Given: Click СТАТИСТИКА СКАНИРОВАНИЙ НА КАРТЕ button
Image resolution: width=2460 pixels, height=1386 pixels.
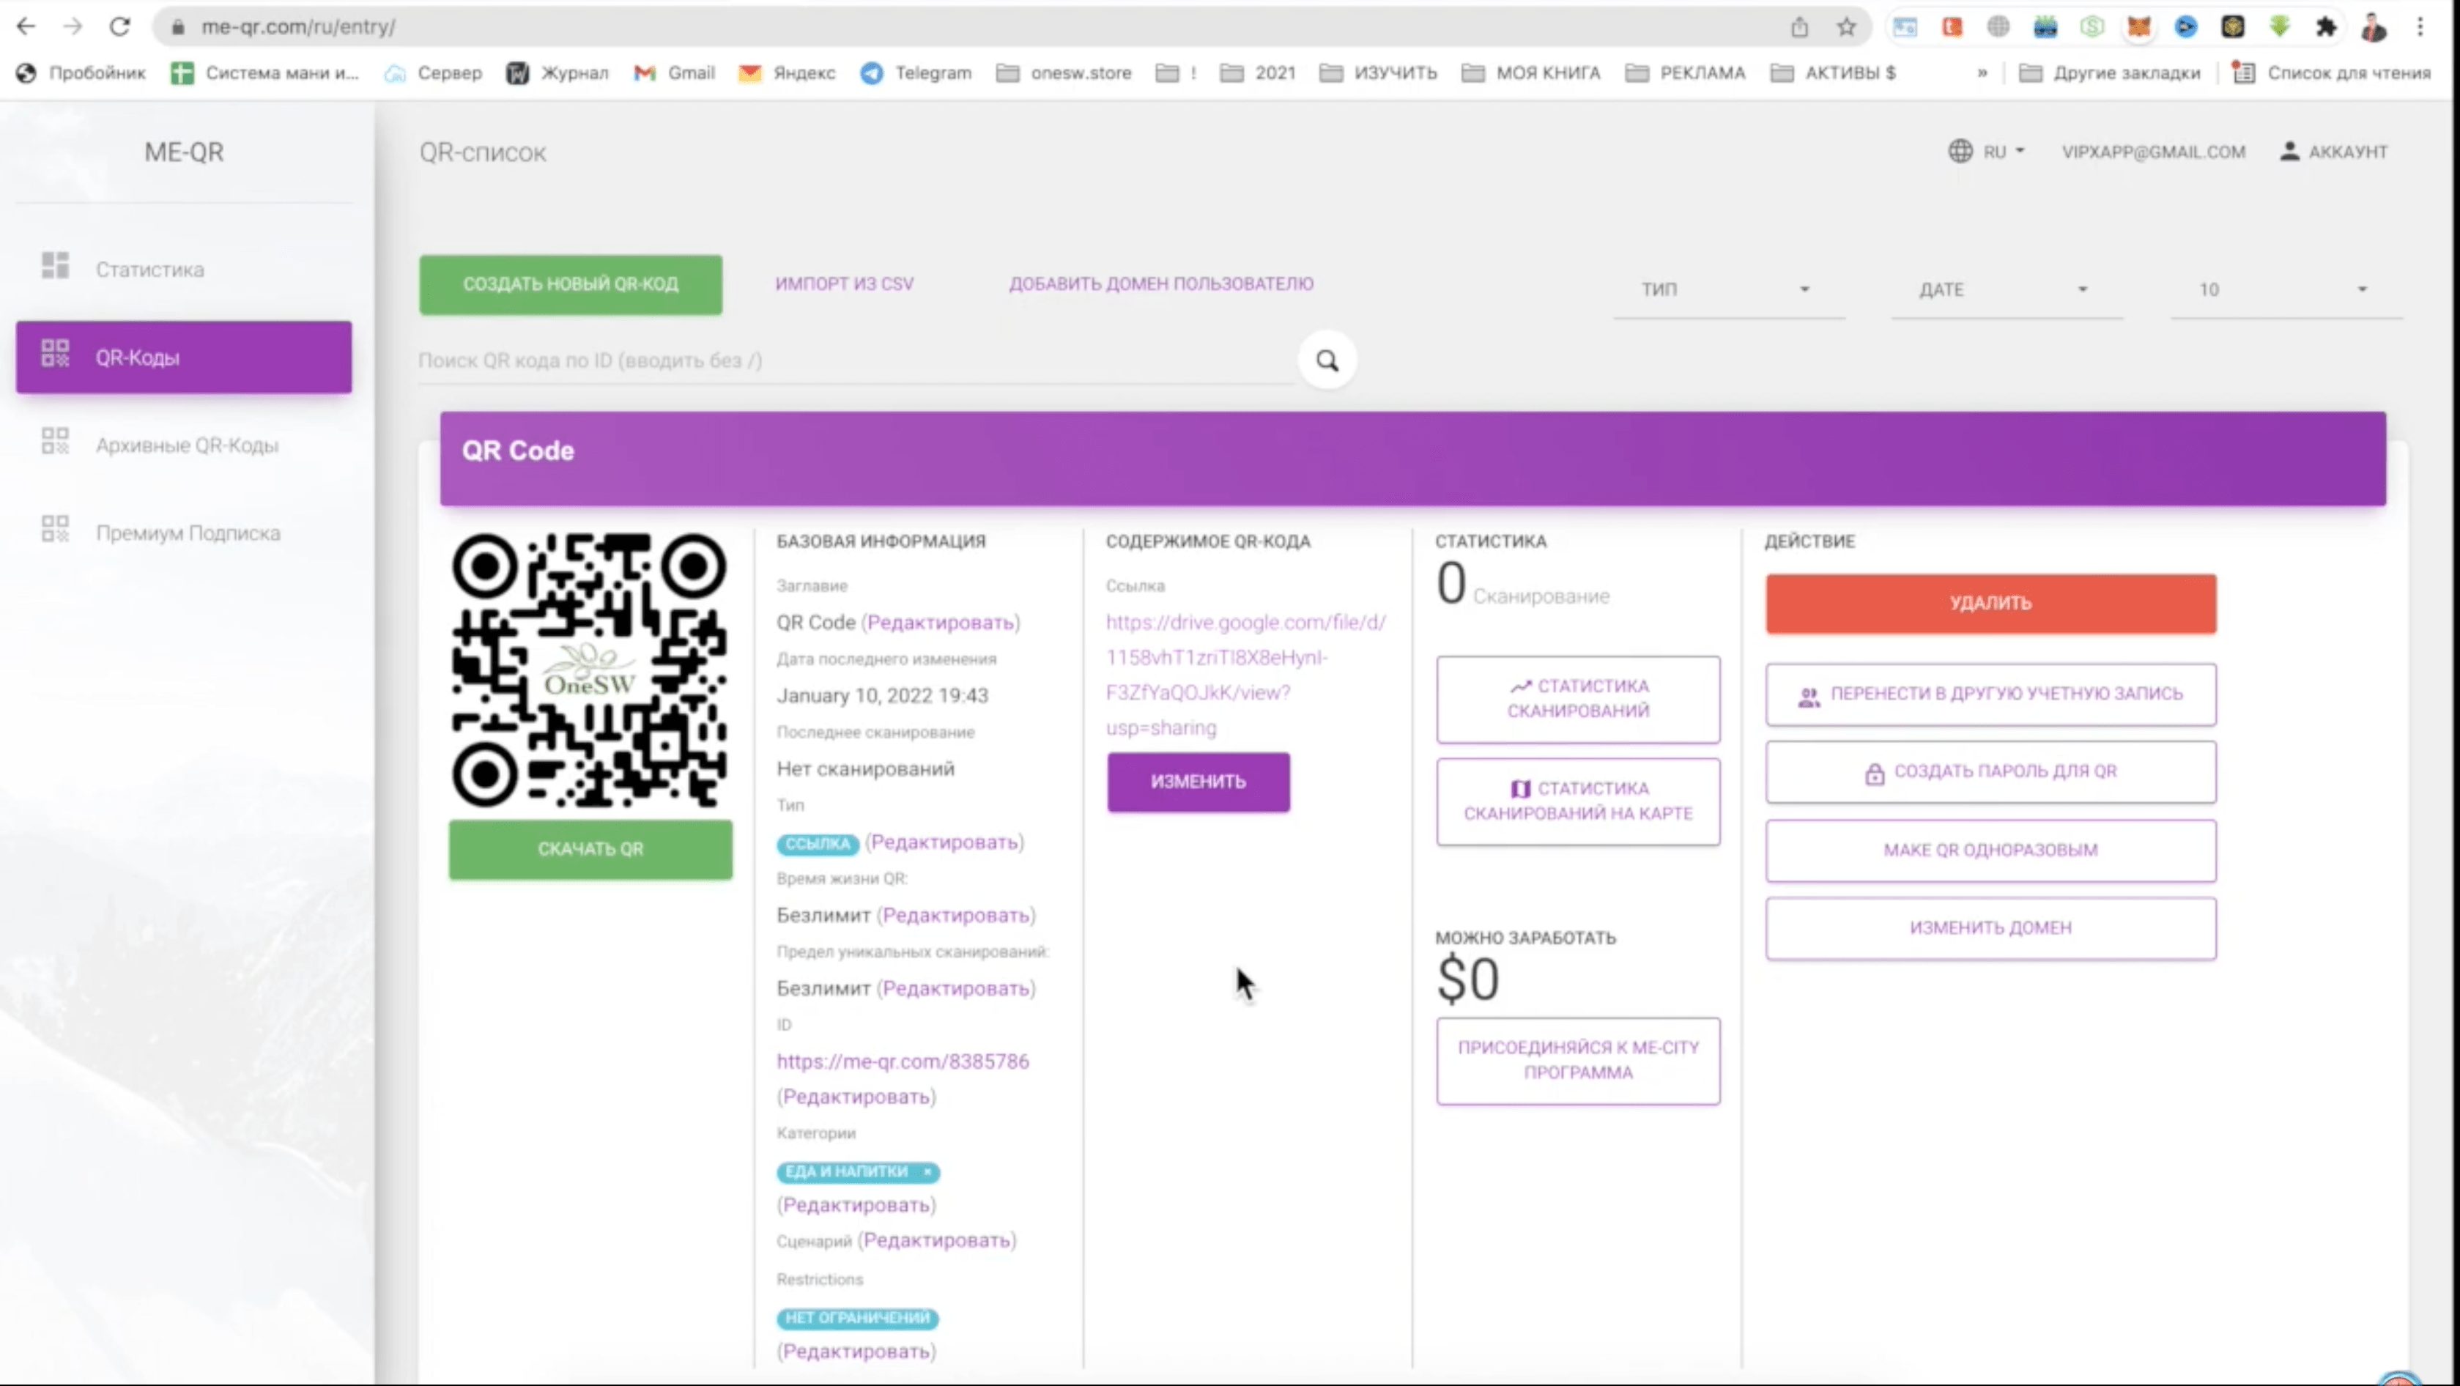Looking at the screenshot, I should click(1578, 801).
